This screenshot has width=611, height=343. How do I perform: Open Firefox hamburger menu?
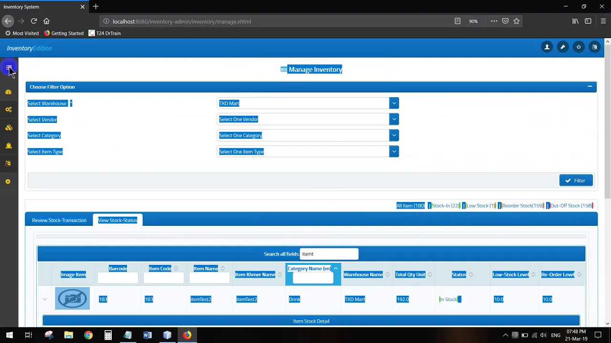(603, 21)
